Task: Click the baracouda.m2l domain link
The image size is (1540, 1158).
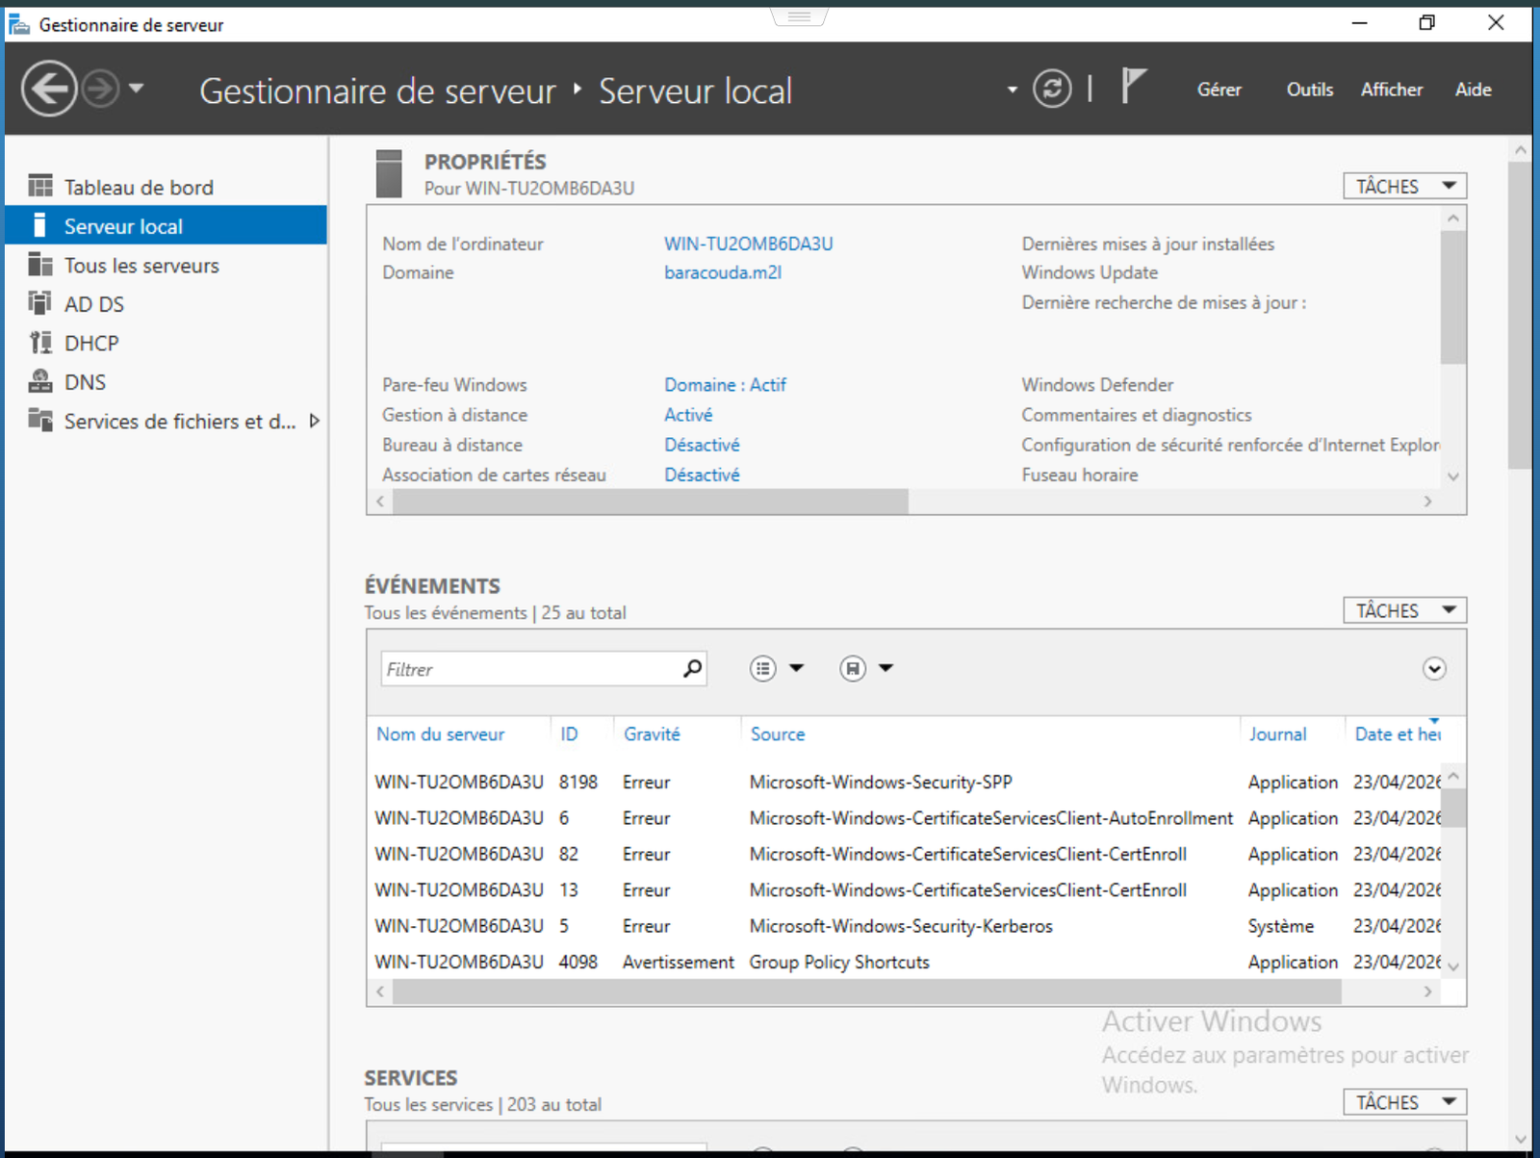Action: click(x=723, y=272)
